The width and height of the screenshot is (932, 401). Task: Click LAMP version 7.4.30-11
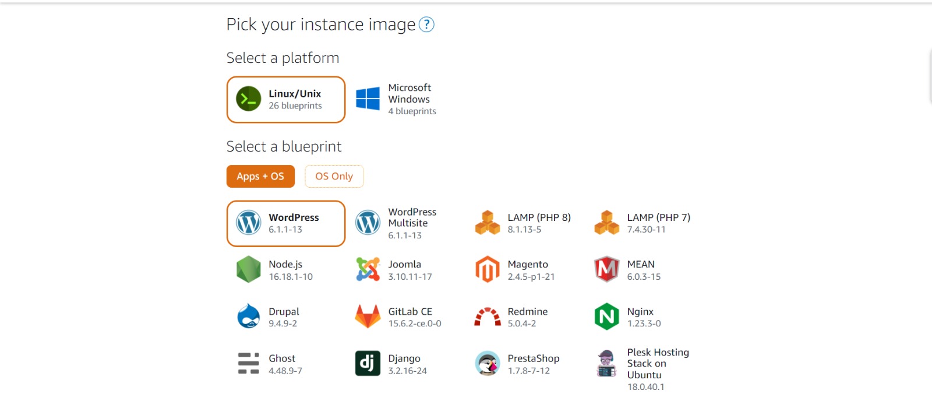tap(646, 230)
